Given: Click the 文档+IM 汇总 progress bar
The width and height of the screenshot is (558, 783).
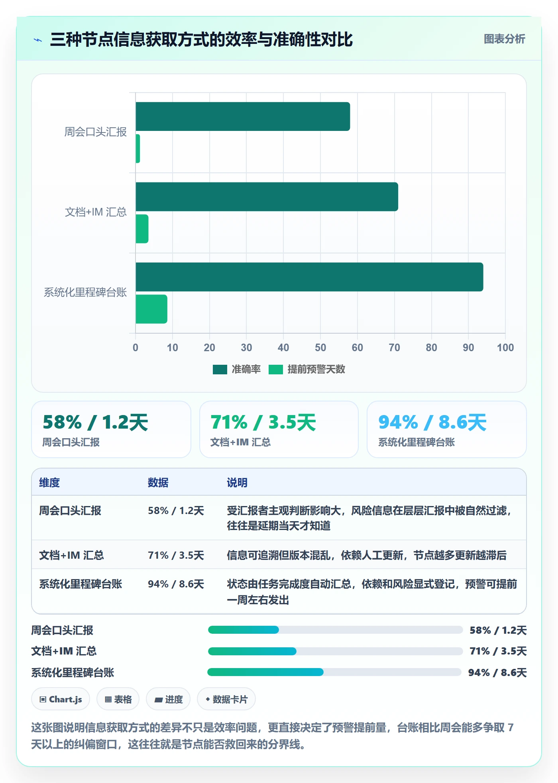Looking at the screenshot, I should point(335,651).
